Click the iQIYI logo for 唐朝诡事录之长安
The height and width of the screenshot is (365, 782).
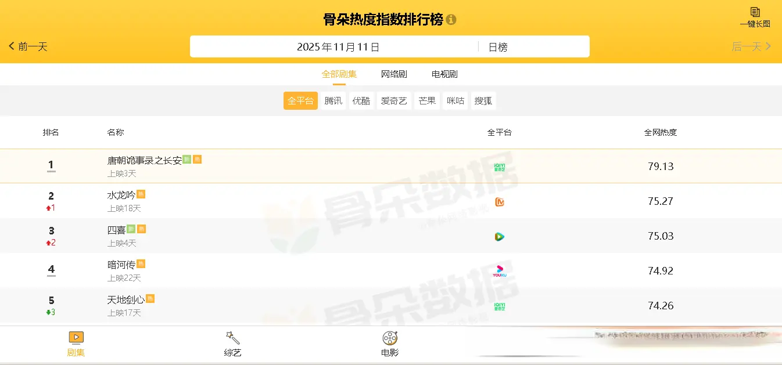[x=500, y=167]
